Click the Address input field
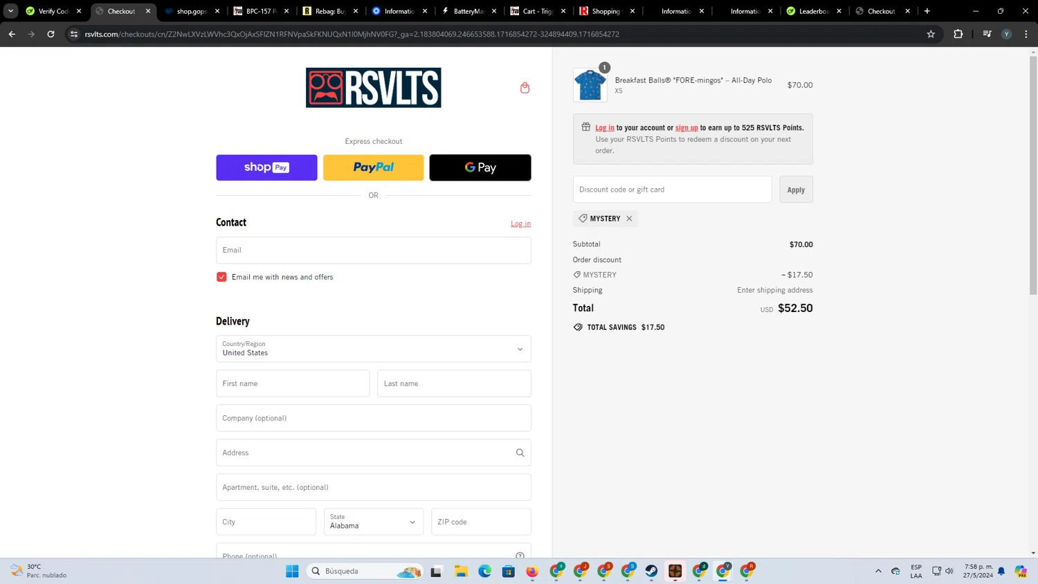Image resolution: width=1038 pixels, height=584 pixels. click(374, 453)
